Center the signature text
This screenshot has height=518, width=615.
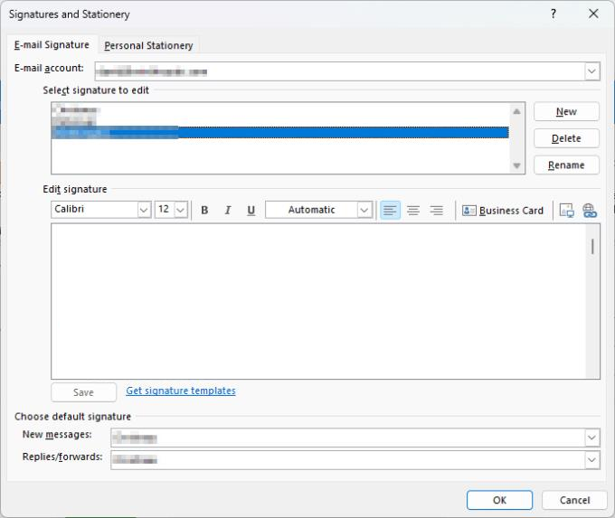413,210
